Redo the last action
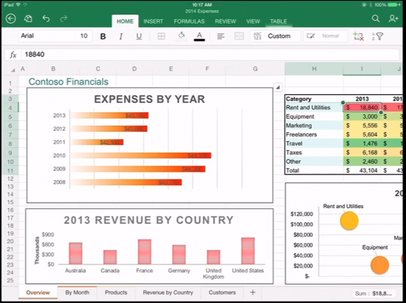The height and width of the screenshot is (303, 406). [64, 19]
